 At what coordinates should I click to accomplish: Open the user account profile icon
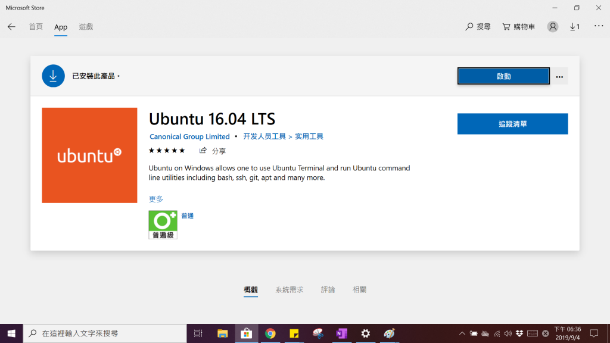(x=552, y=27)
